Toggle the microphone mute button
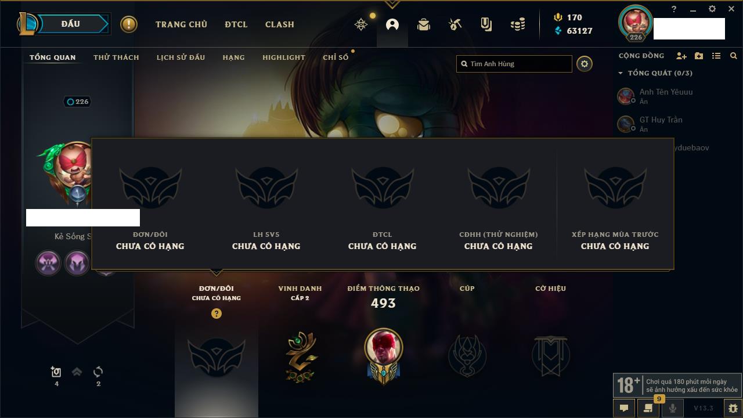 pos(672,408)
